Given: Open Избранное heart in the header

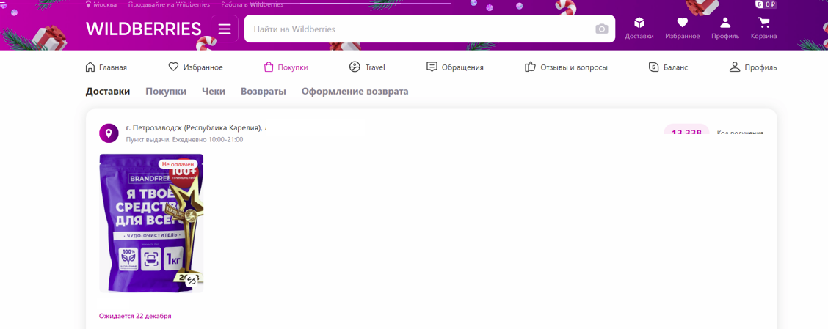Looking at the screenshot, I should 682,29.
